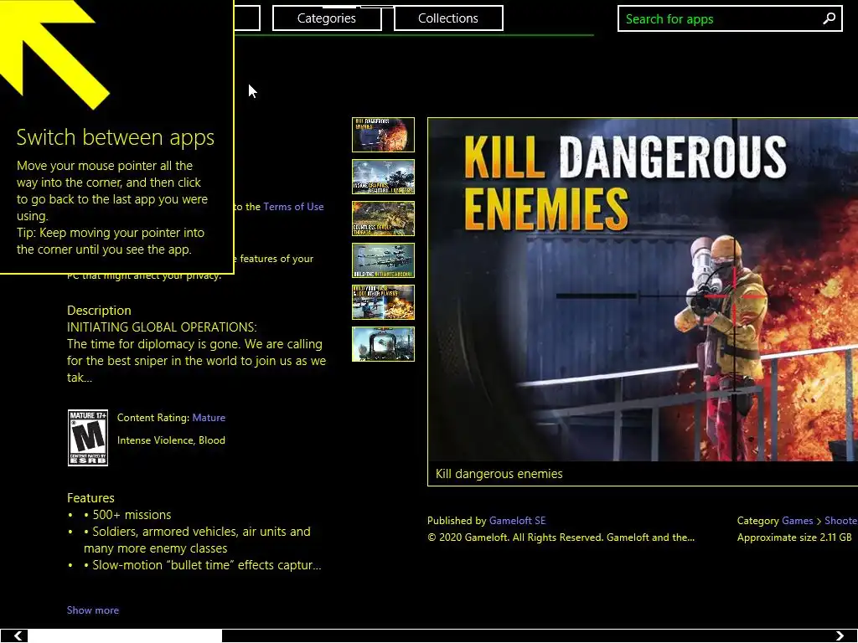Image resolution: width=858 pixels, height=643 pixels.
Task: Click the scrollbar left arrow
Action: coord(18,636)
